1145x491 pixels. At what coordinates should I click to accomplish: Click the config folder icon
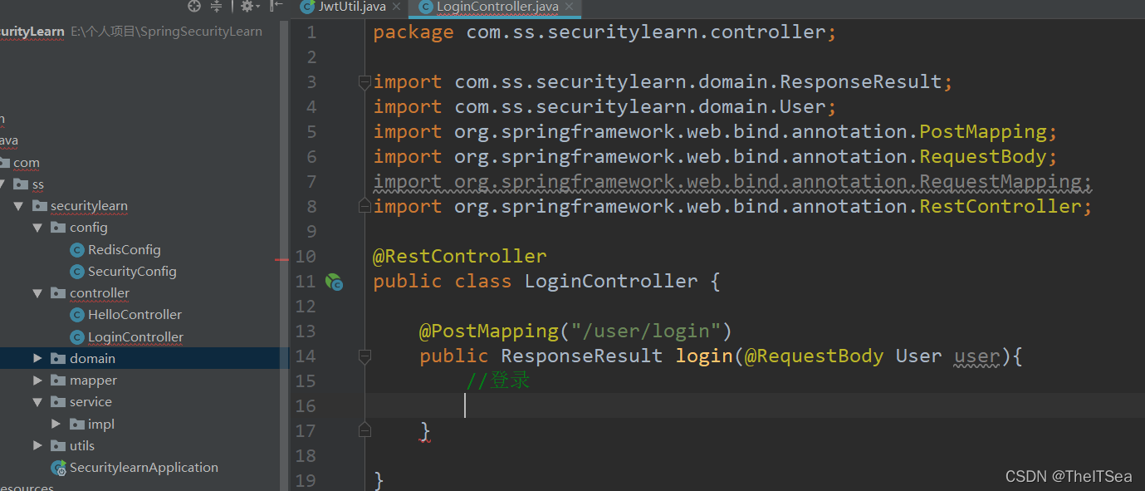[57, 227]
